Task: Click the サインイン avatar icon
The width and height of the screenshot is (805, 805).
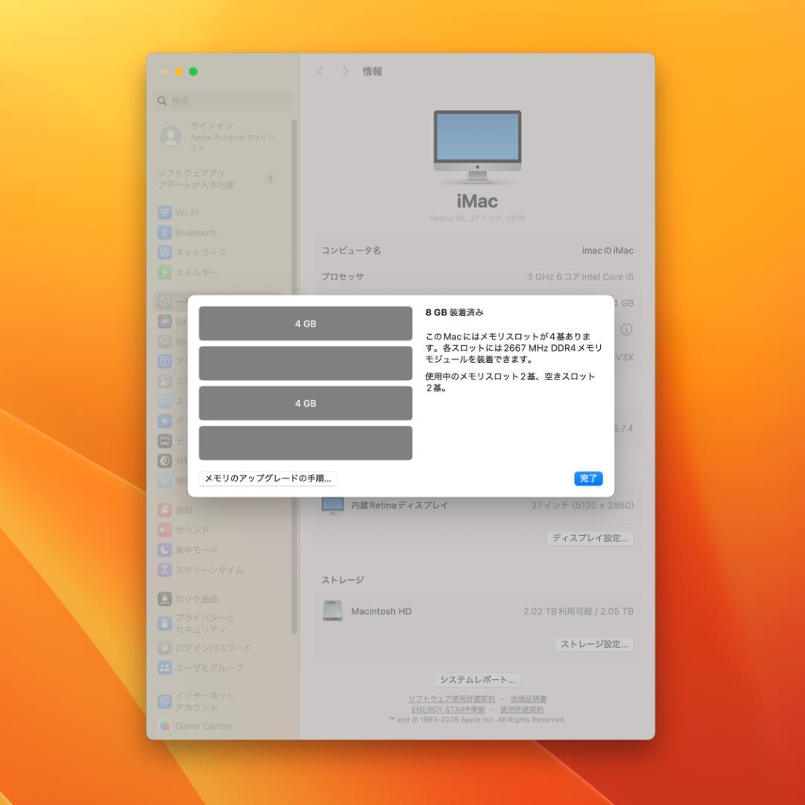Action: click(x=171, y=136)
